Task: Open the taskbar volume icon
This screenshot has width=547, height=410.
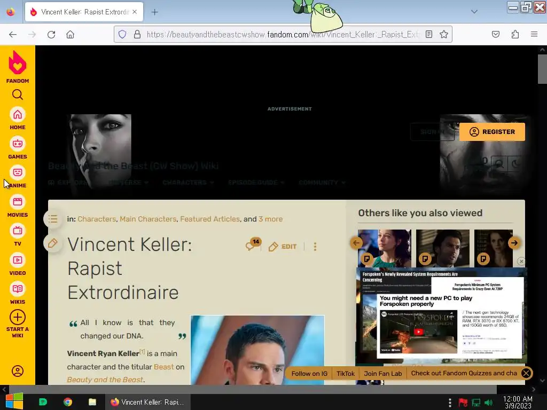Action: tap(489, 403)
